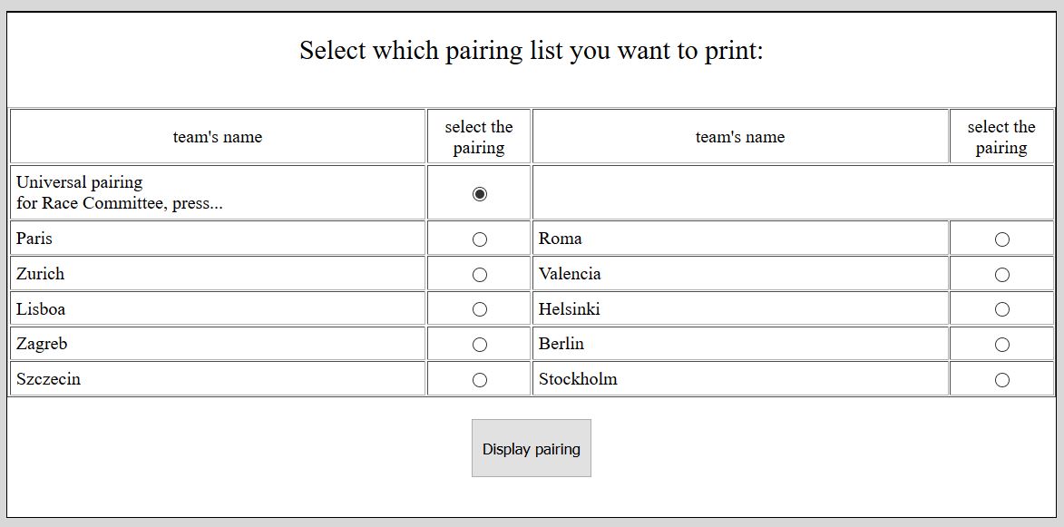This screenshot has width=1064, height=527.
Task: Pick the Lisboa pairing radio button
Action: (480, 309)
